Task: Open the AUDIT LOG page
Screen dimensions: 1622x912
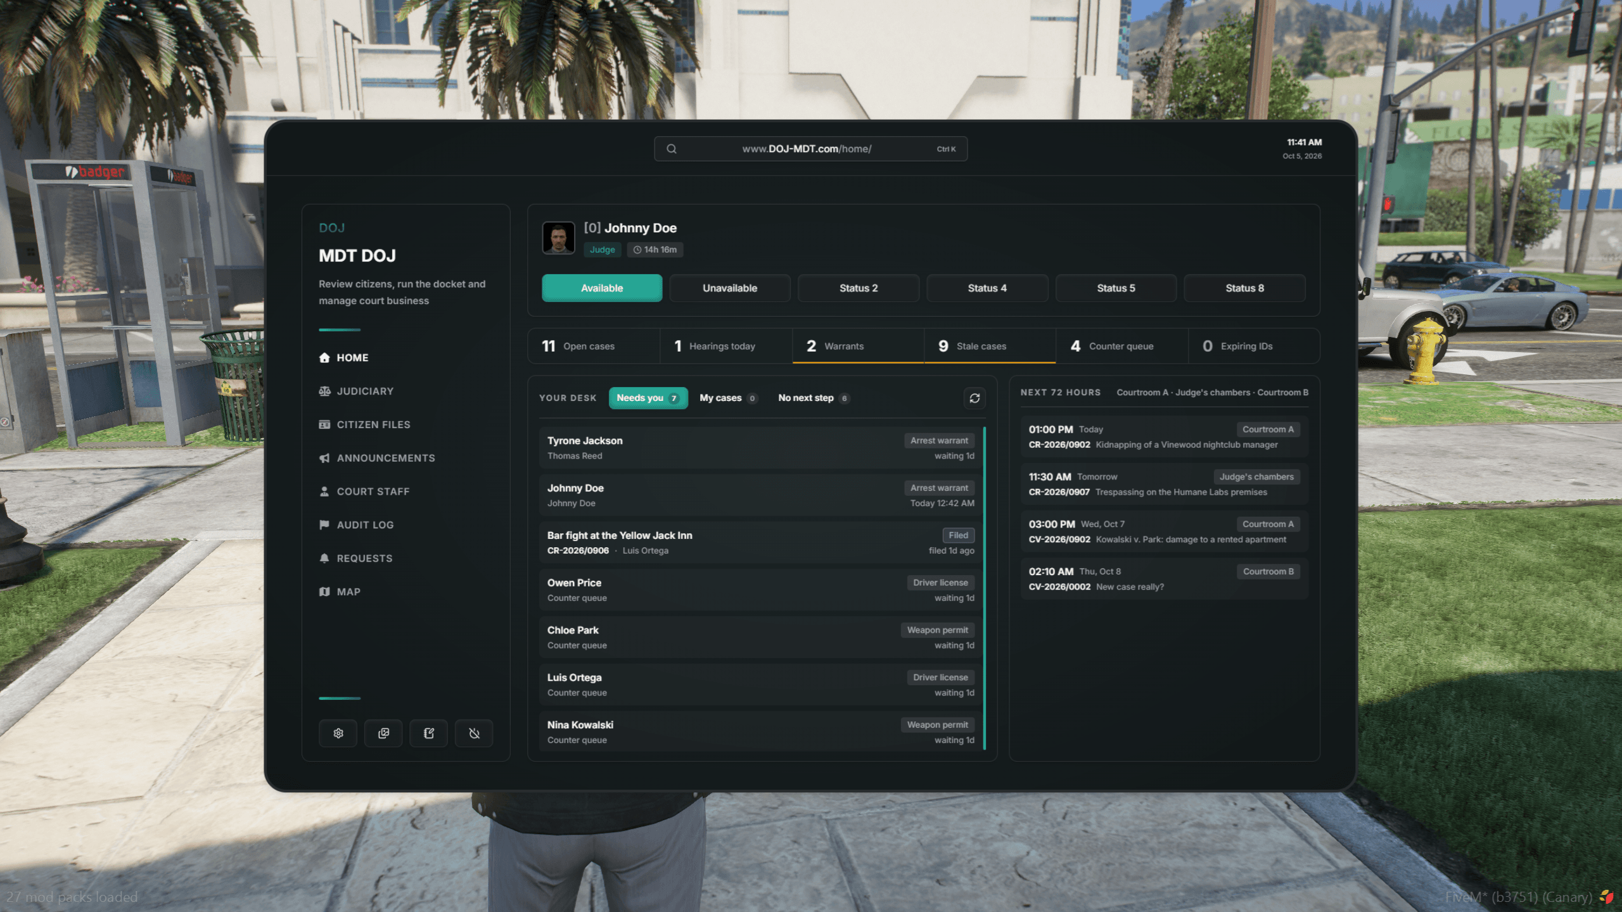Action: click(357, 525)
